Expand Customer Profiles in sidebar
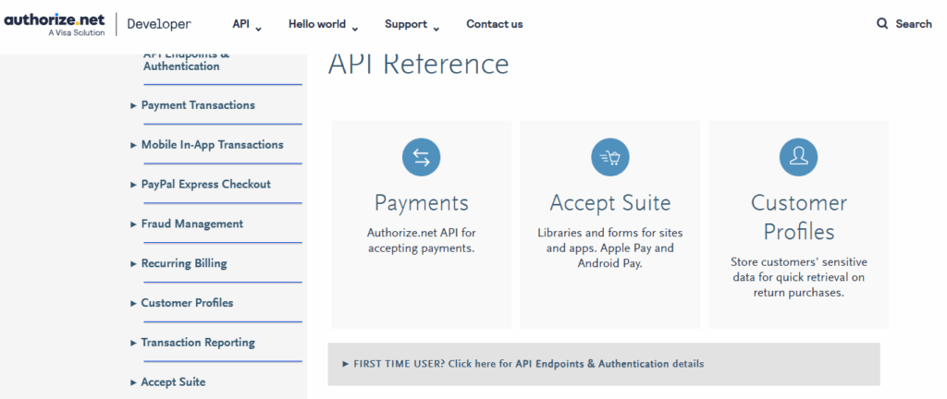 [x=182, y=303]
